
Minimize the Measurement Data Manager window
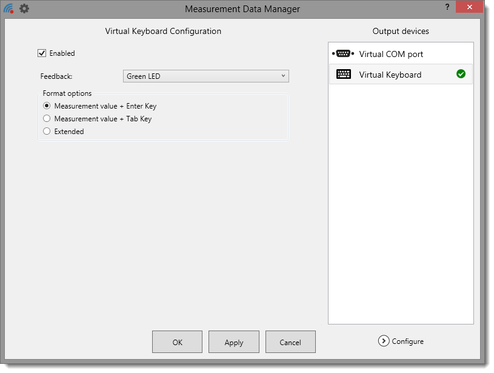(455, 6)
